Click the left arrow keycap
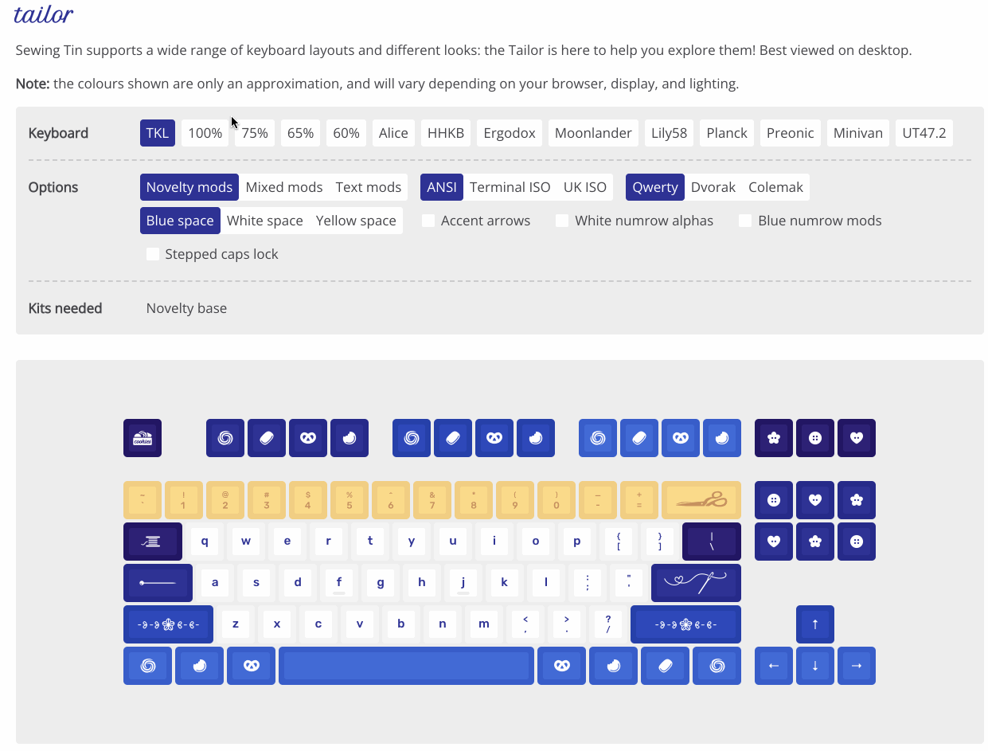This screenshot has height=751, width=988. [774, 666]
